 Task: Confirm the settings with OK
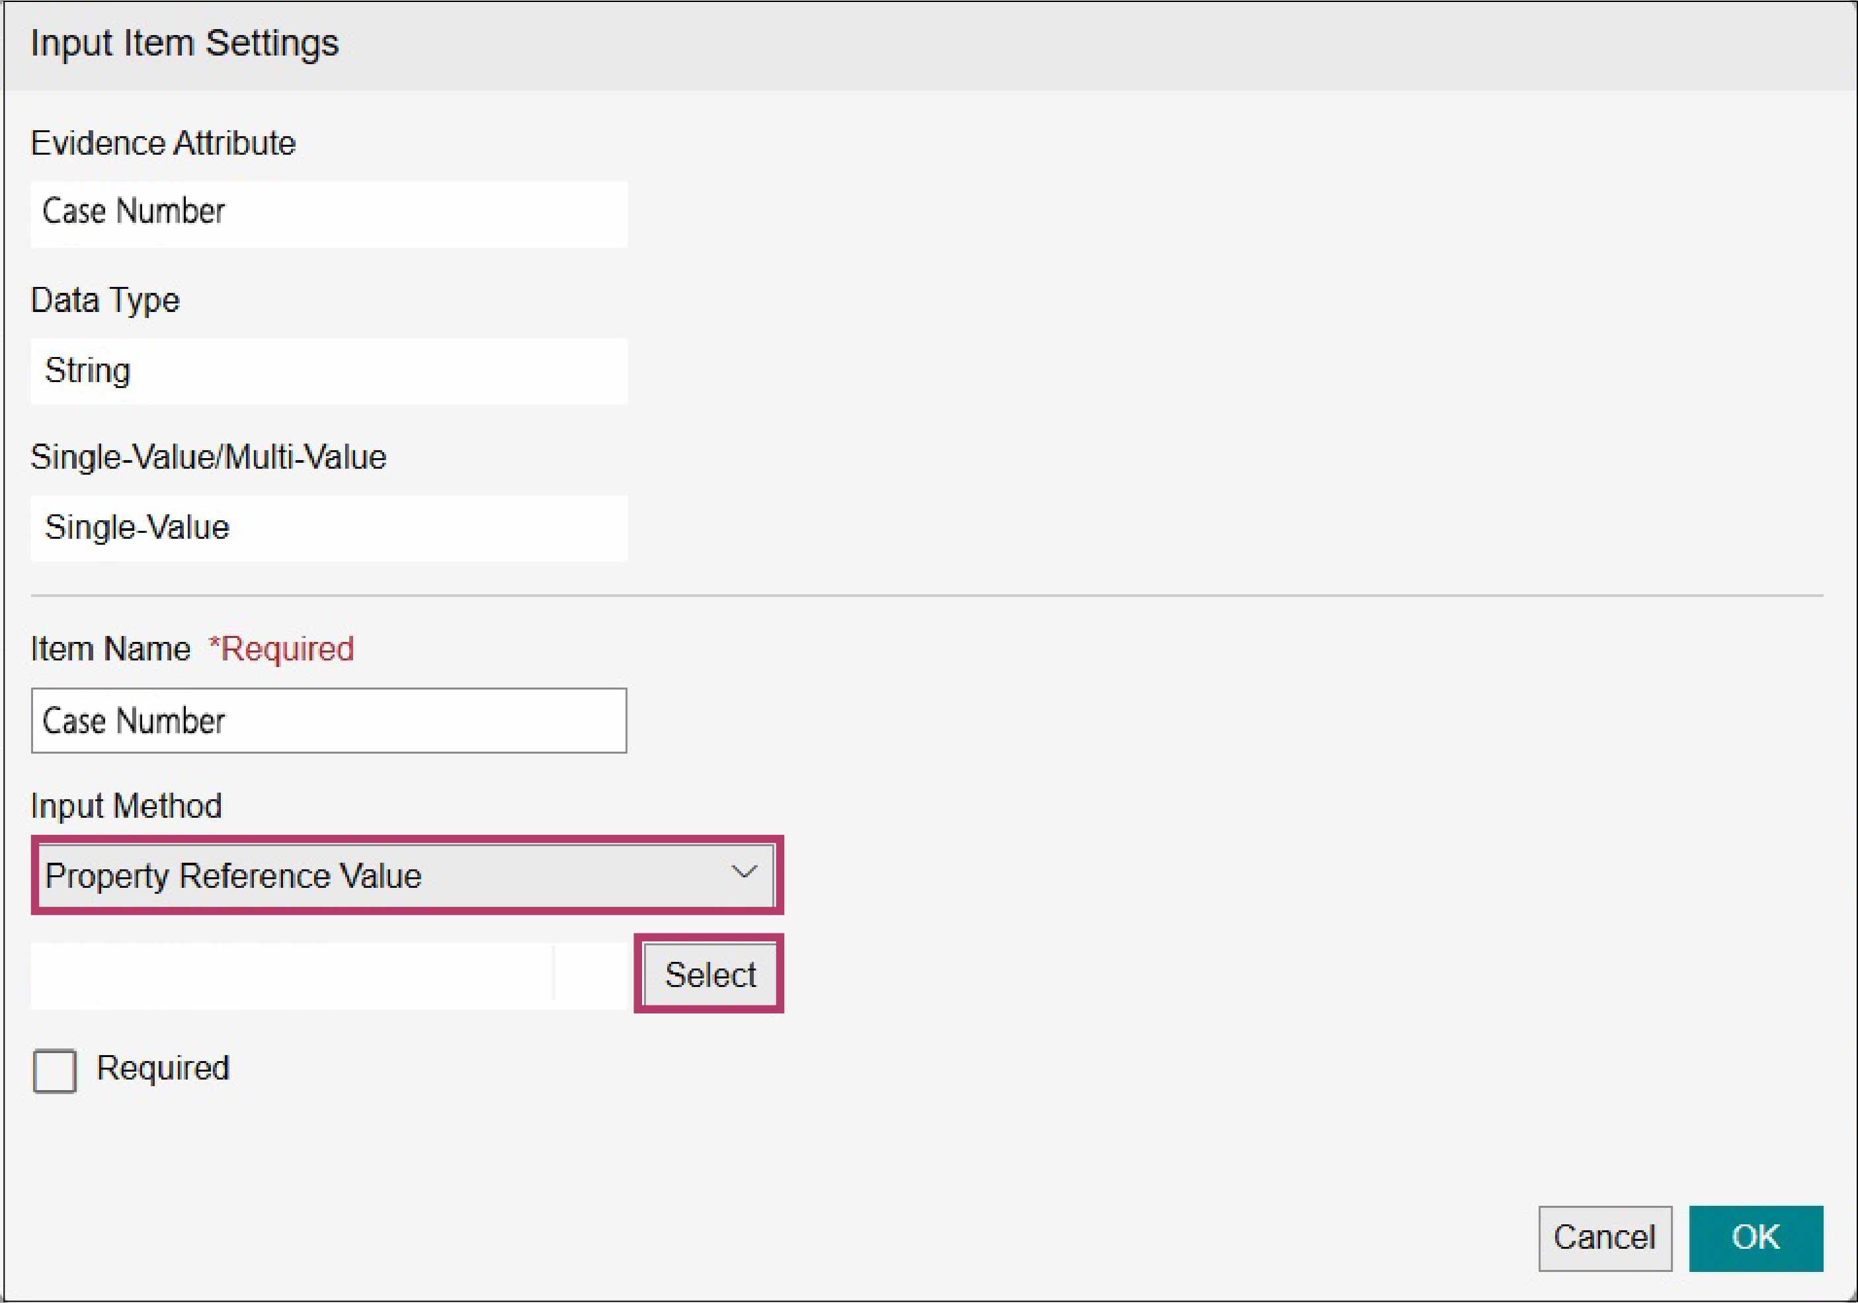1756,1238
